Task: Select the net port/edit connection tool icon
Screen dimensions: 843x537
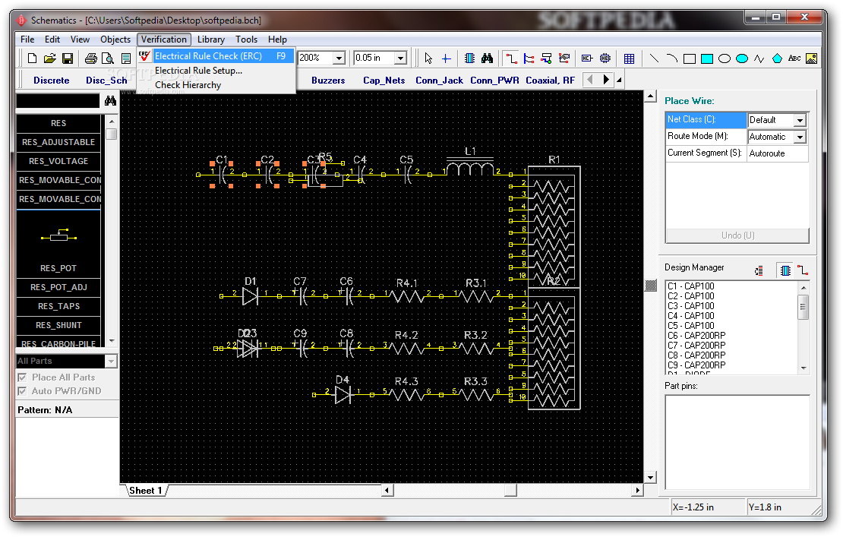Action: [564, 58]
